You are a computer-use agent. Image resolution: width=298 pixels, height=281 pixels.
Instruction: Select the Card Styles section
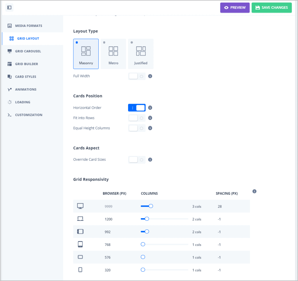25,77
